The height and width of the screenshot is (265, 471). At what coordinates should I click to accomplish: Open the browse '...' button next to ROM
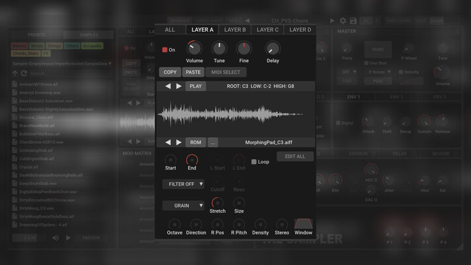[212, 142]
